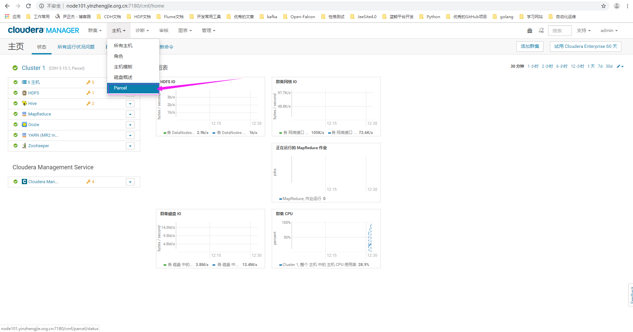The height and width of the screenshot is (332, 633).
Task: Click the Oozie service icon
Action: click(24, 125)
